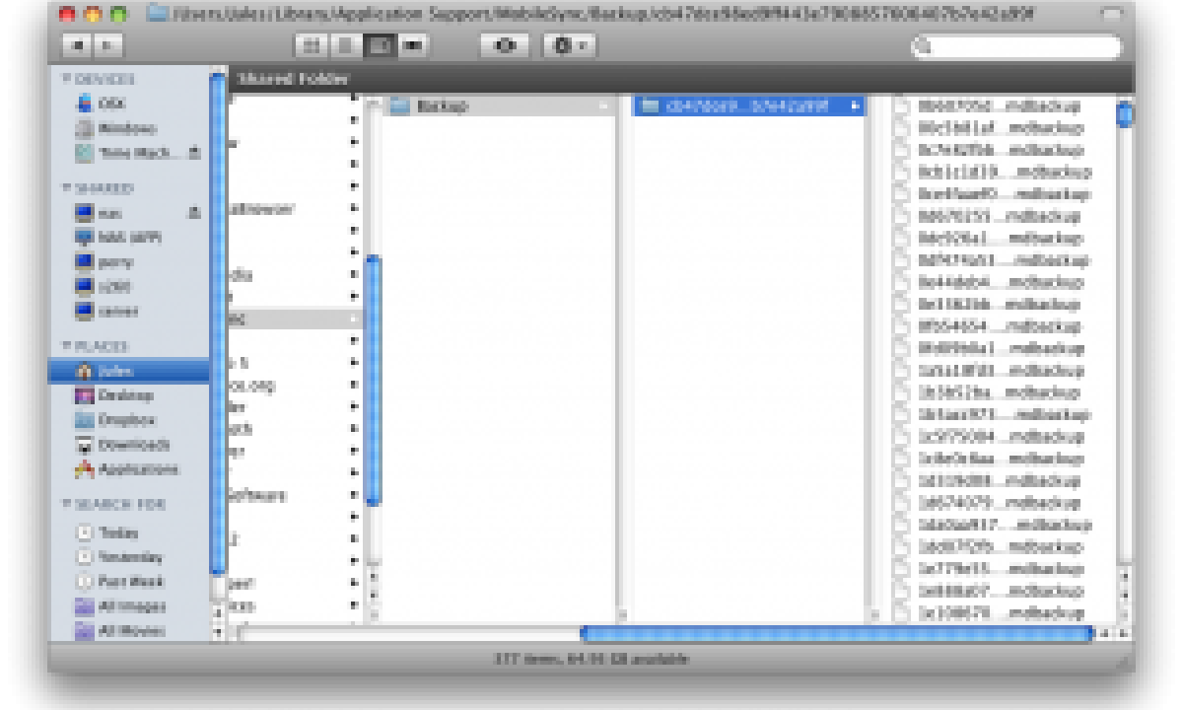This screenshot has width=1183, height=710.
Task: Open Downloads from sidebar Places
Action: coord(133,445)
